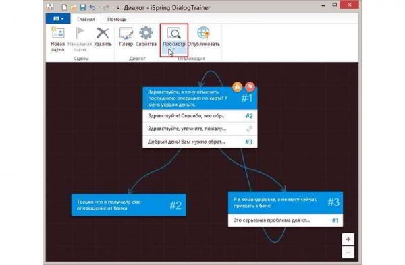Zoom in with the plus button
The height and width of the screenshot is (265, 405).
(x=348, y=239)
